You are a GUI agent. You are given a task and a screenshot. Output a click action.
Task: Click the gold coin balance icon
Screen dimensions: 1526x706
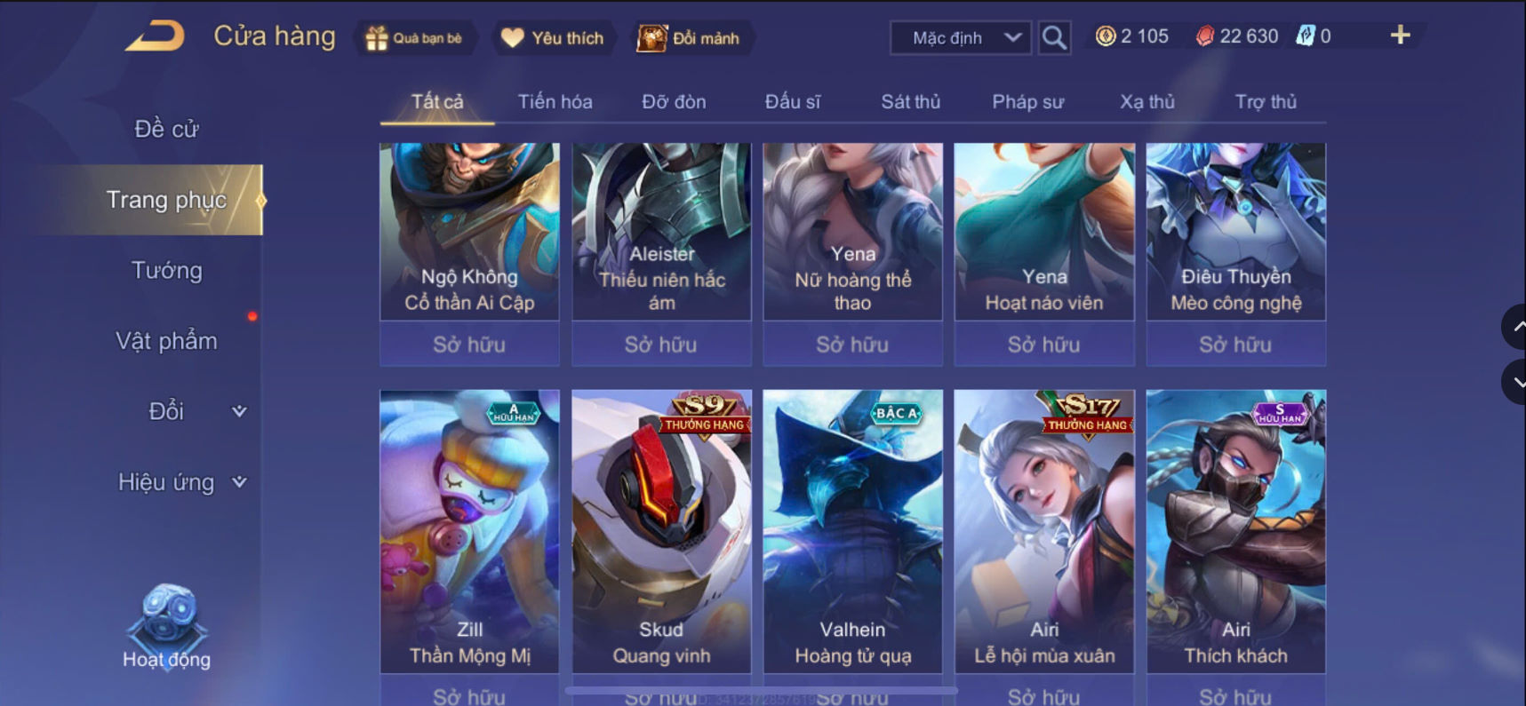point(1105,36)
